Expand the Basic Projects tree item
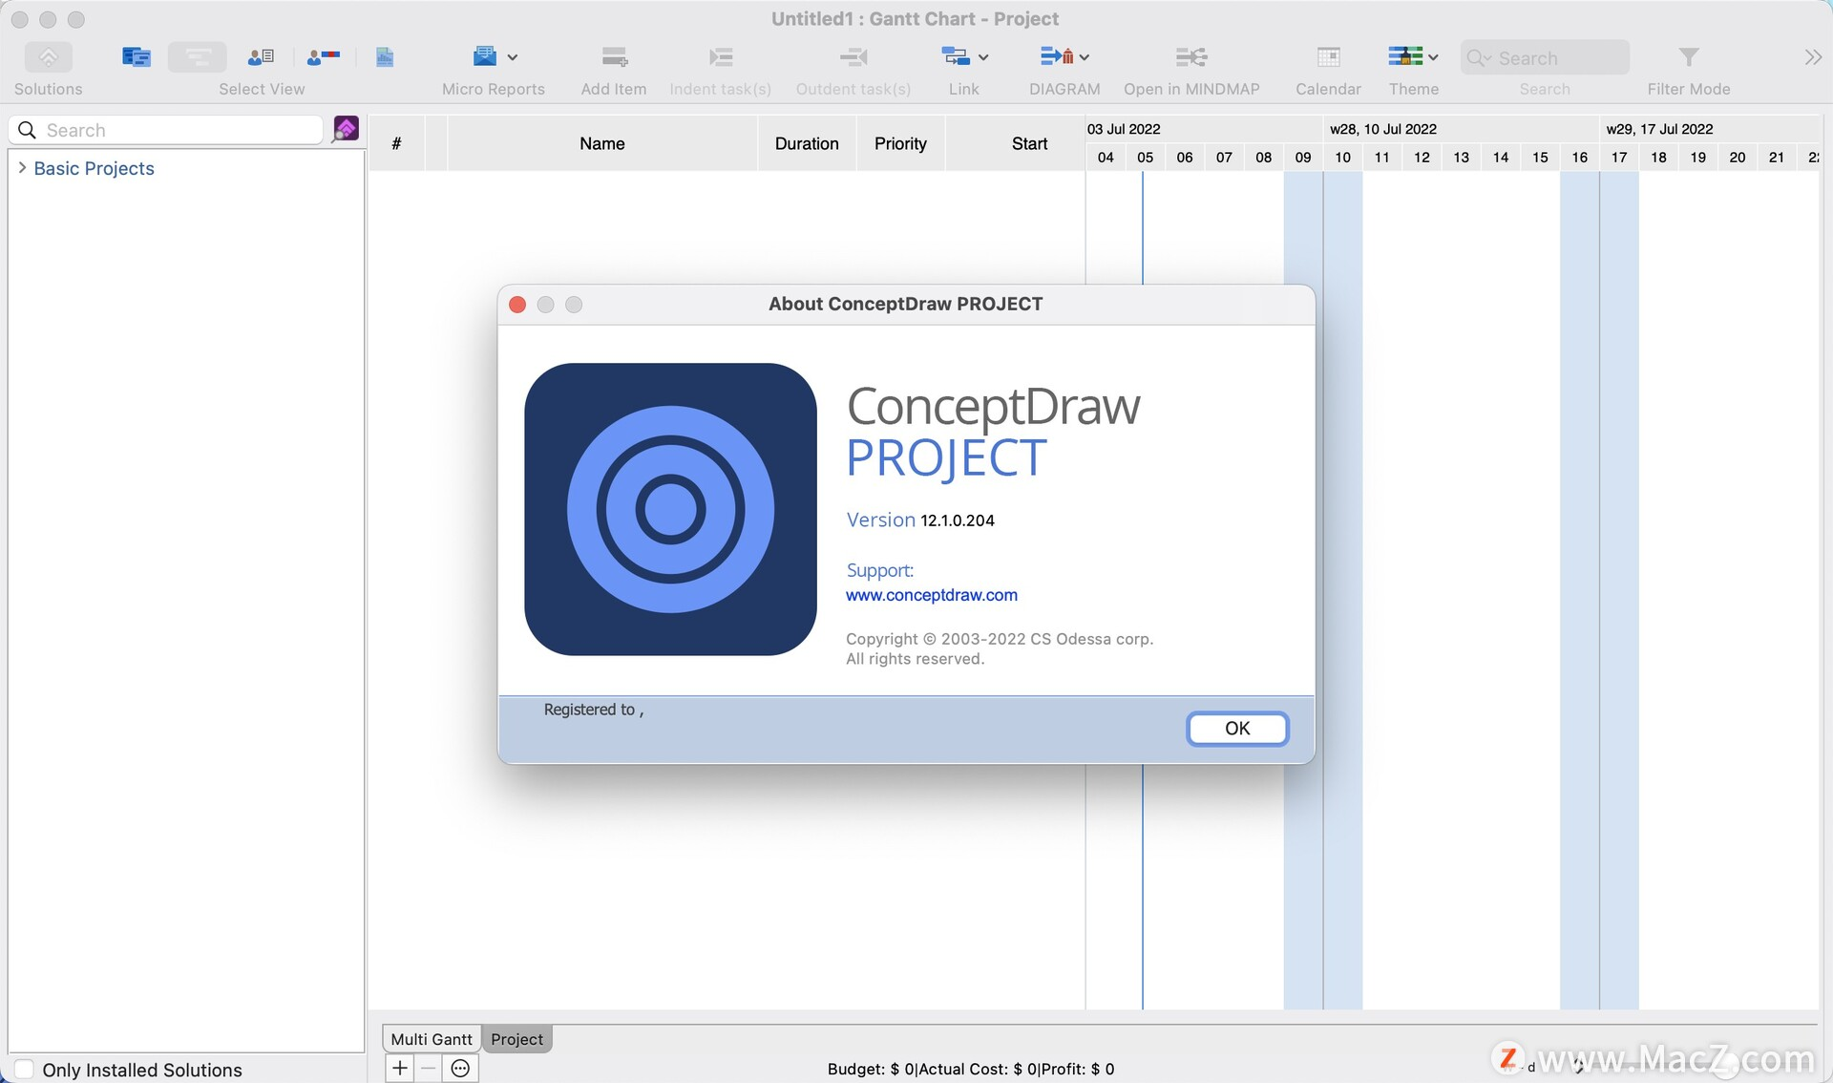 coord(22,168)
